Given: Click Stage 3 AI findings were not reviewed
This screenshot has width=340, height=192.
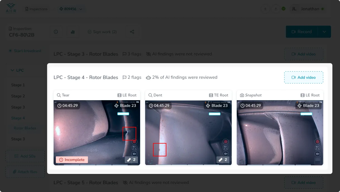Looking at the screenshot, I should (x=179, y=54).
